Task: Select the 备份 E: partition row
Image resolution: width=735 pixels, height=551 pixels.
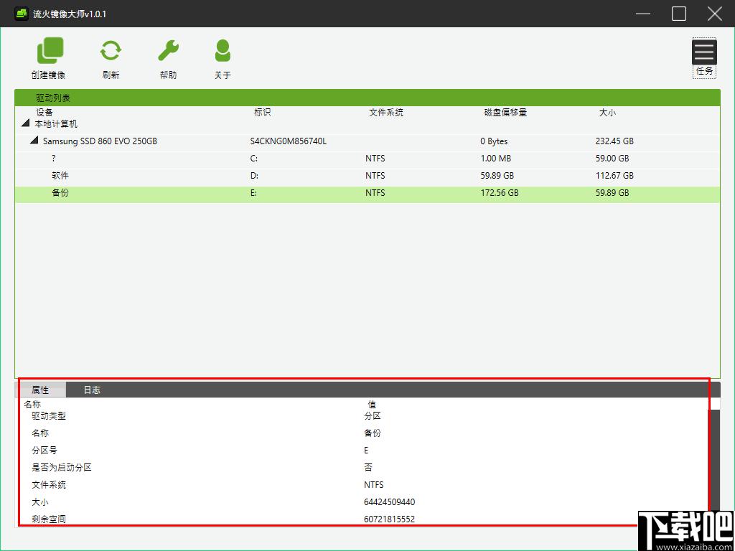Action: point(367,193)
